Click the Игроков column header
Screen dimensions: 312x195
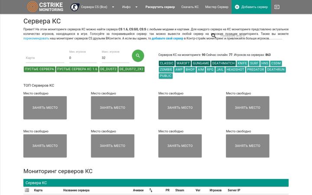(215, 190)
